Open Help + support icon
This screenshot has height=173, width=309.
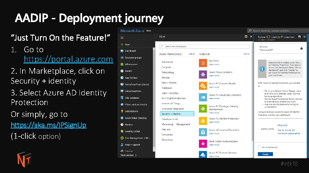(x=122, y=144)
